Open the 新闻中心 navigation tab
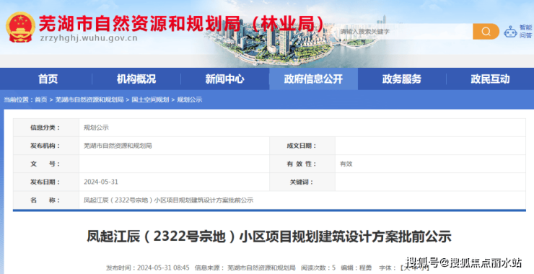This screenshot has height=274, width=534. click(224, 79)
